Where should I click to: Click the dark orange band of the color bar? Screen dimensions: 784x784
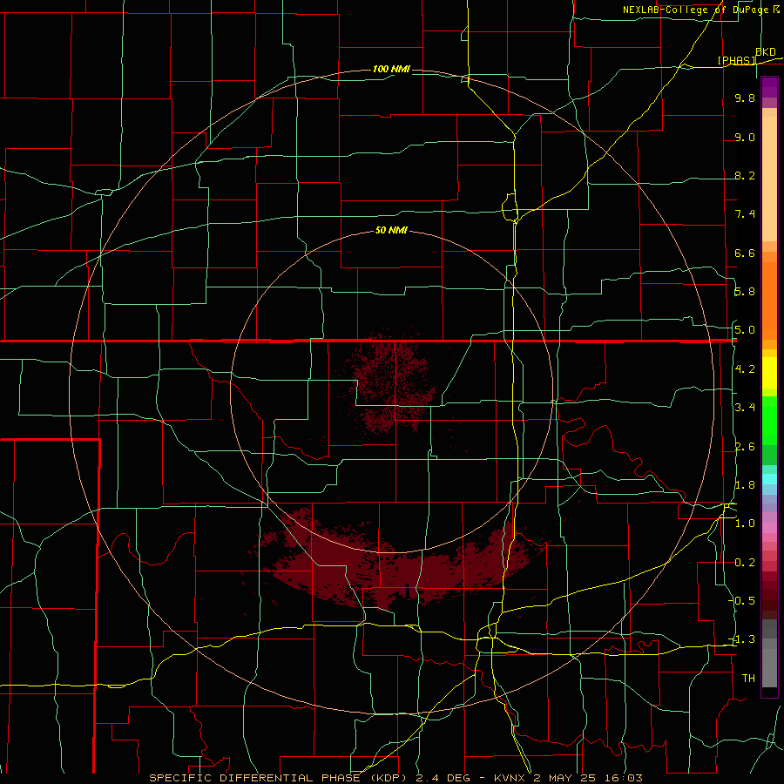(x=769, y=301)
